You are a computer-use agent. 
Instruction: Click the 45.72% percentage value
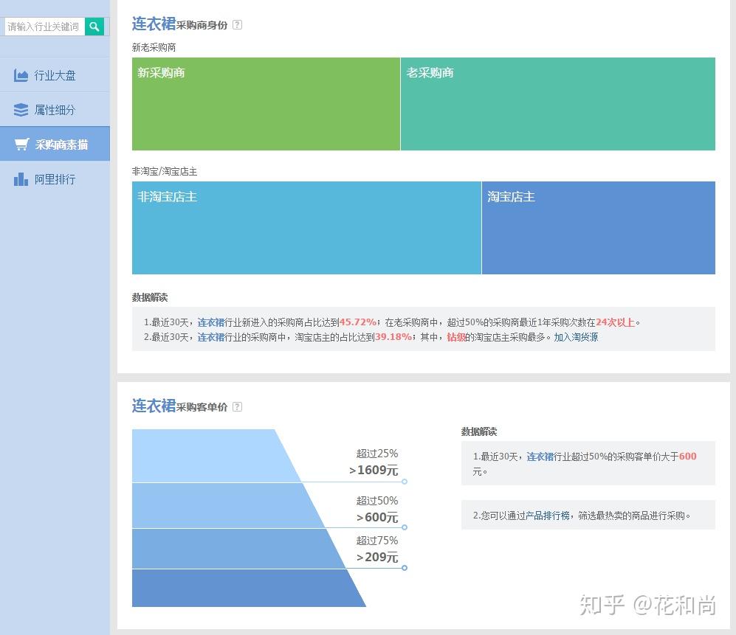tap(357, 322)
